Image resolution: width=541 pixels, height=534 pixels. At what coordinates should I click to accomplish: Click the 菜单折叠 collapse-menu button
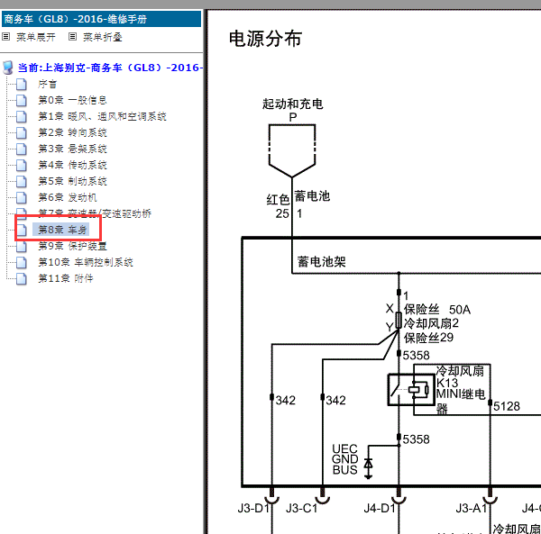click(x=103, y=37)
